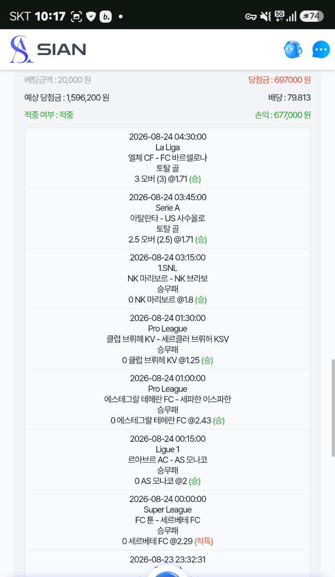This screenshot has height=577, width=335.
Task: Select the 아탈란타 - US 사수올로 match row
Action: [167, 218]
